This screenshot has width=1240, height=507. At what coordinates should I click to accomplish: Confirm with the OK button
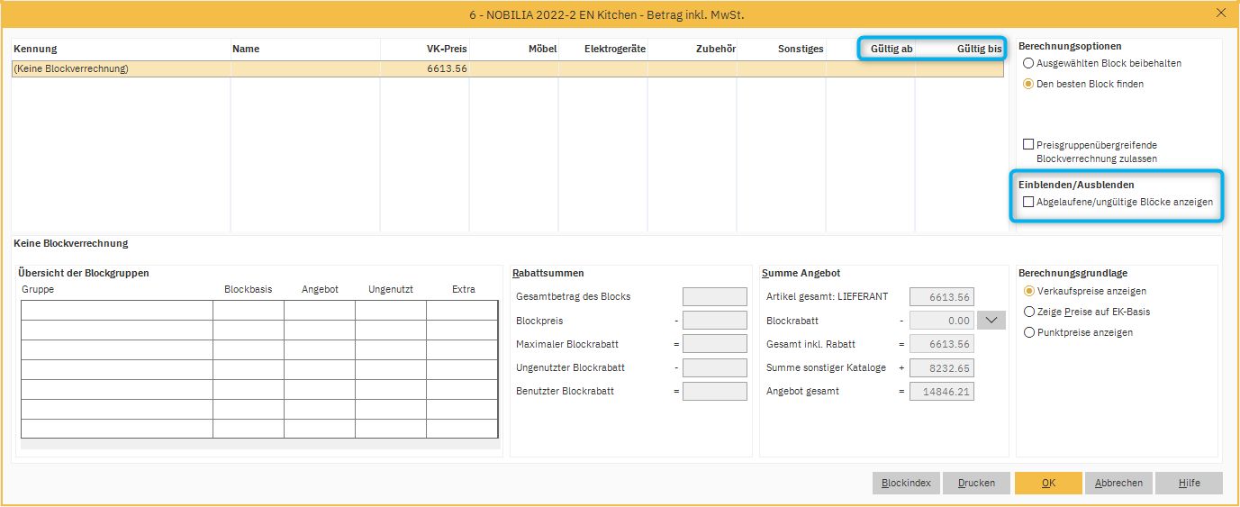(x=1048, y=484)
